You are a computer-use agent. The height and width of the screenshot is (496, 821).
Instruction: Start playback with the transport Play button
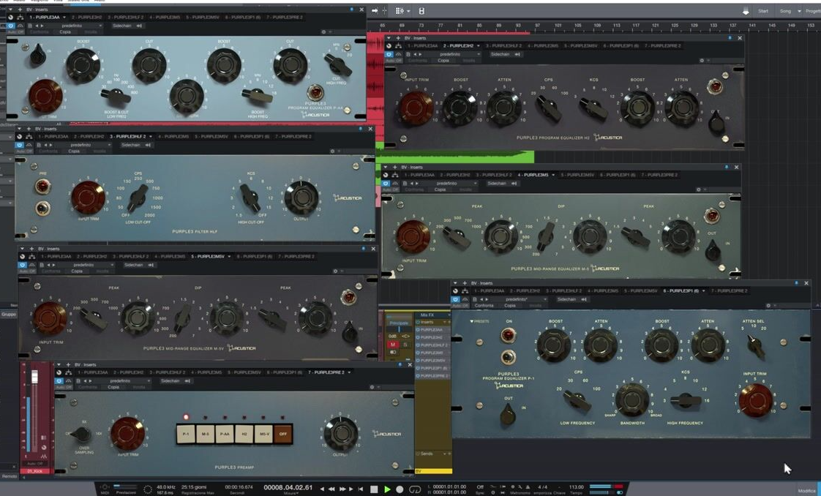[387, 489]
